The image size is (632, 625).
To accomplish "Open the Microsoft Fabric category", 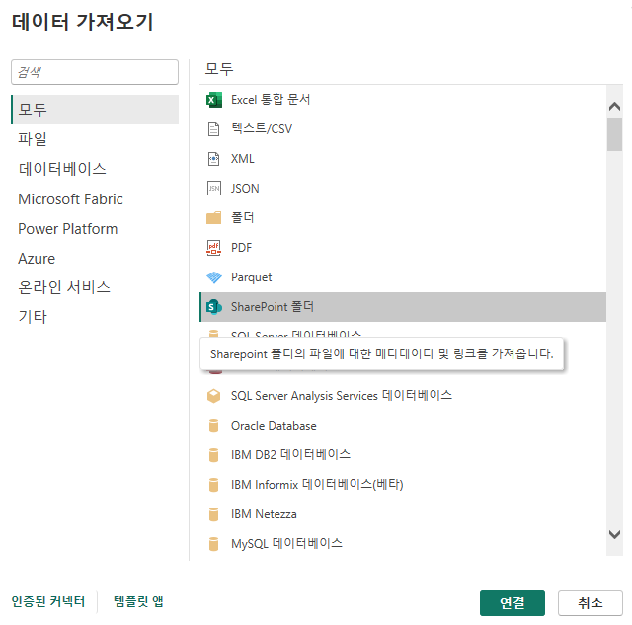I will [70, 199].
